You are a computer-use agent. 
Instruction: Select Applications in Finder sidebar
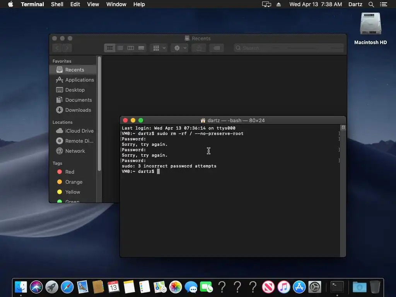[73, 80]
